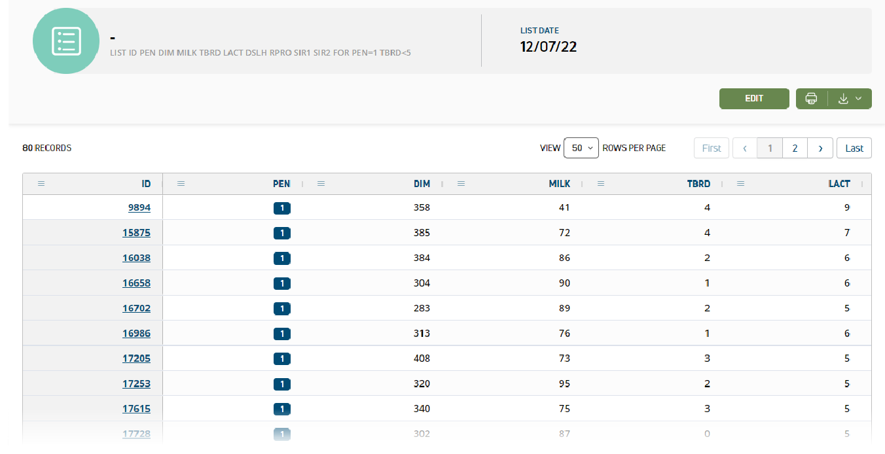
Task: Click the previous page arrow
Action: pos(745,148)
